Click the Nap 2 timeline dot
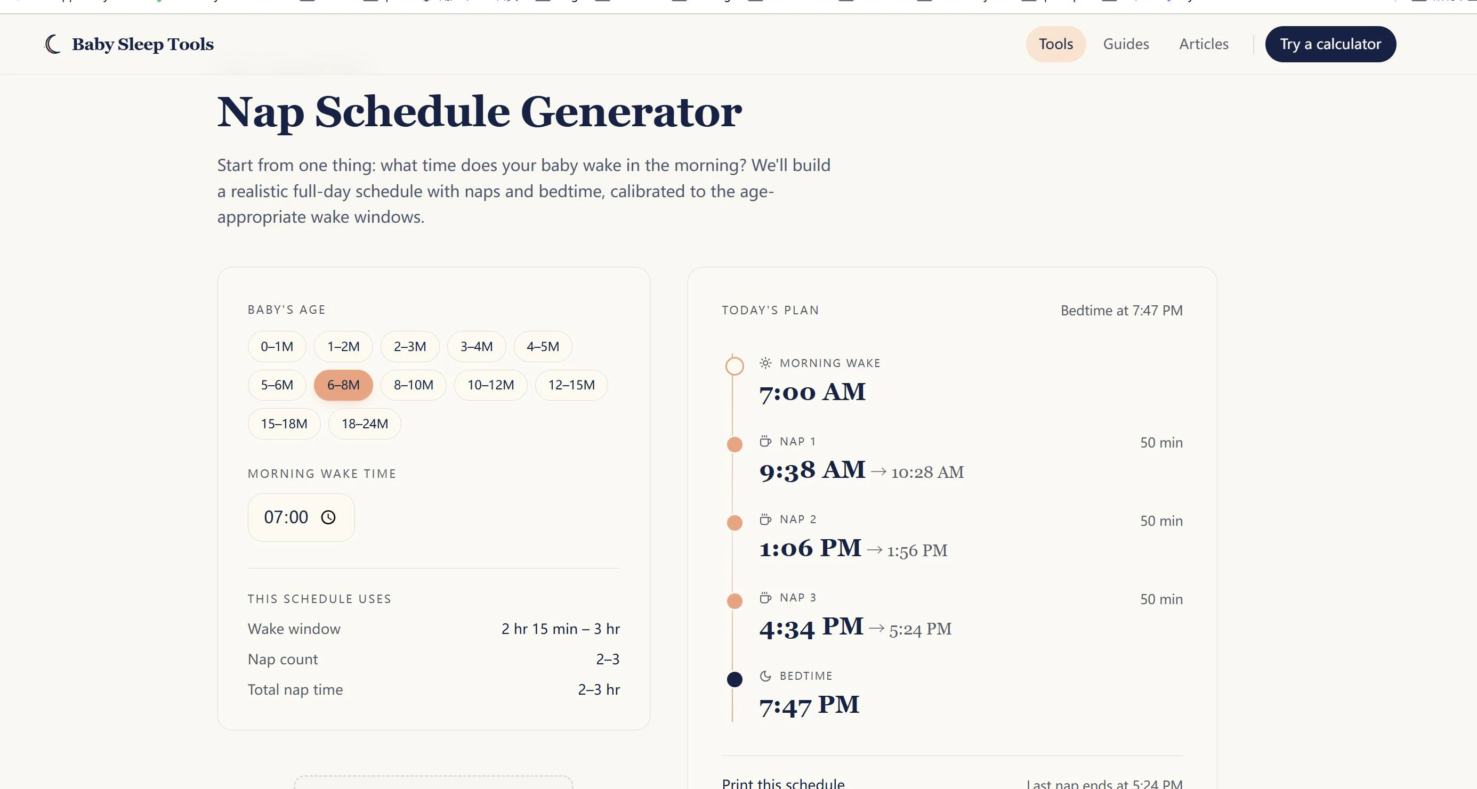This screenshot has width=1477, height=789. click(x=735, y=523)
